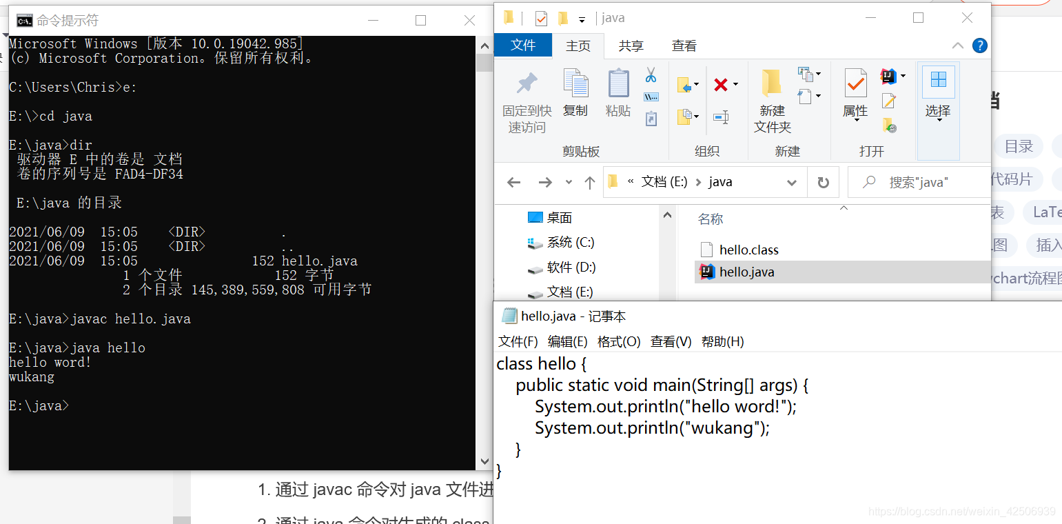Click the search "java" input field

coord(919,182)
